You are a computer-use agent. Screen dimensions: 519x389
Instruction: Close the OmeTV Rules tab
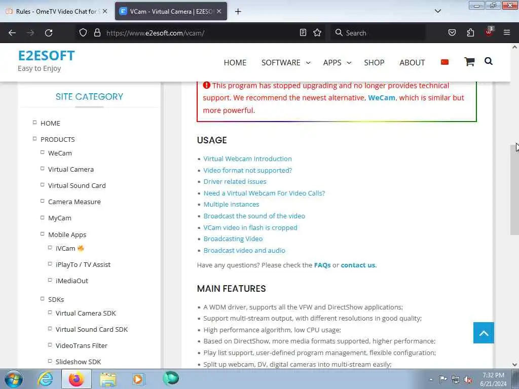coord(105,11)
